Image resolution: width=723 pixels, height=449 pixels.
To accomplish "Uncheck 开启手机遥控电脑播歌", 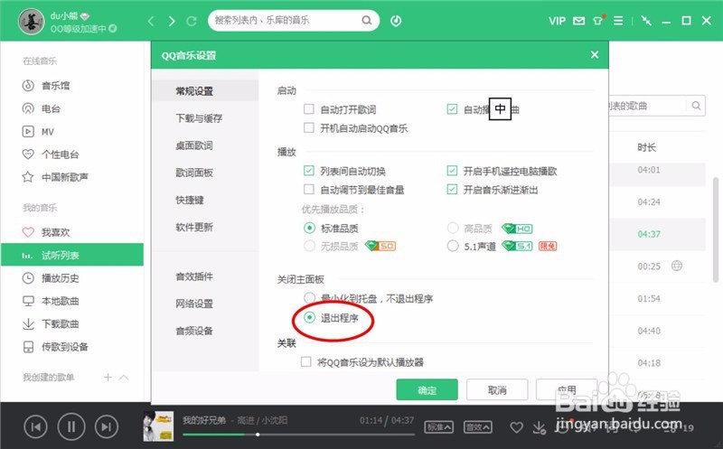I will [452, 171].
